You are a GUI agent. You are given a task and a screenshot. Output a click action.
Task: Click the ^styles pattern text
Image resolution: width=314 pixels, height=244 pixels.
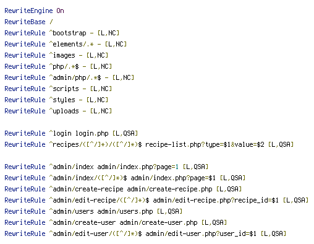pos(62,100)
